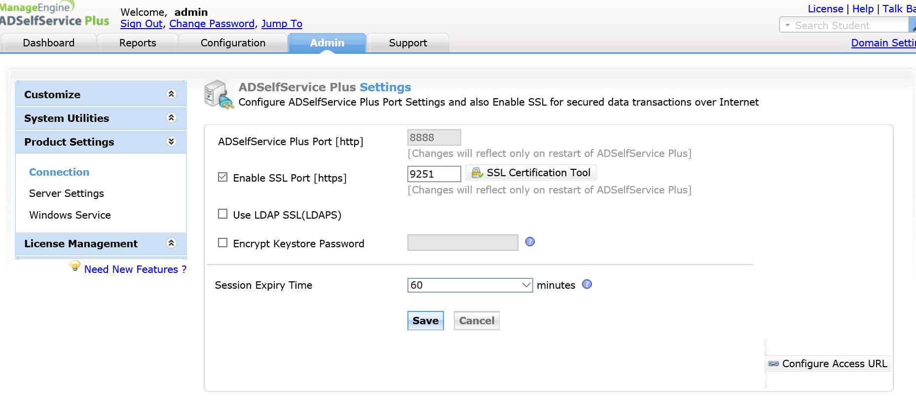Click the lightbulb Need New Features icon
The width and height of the screenshot is (916, 419).
point(75,267)
